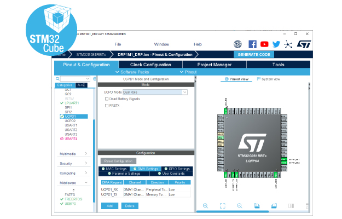Select the UCPD1_TX DMA request row
Image resolution: width=342 pixels, height=219 pixels.
[146, 194]
